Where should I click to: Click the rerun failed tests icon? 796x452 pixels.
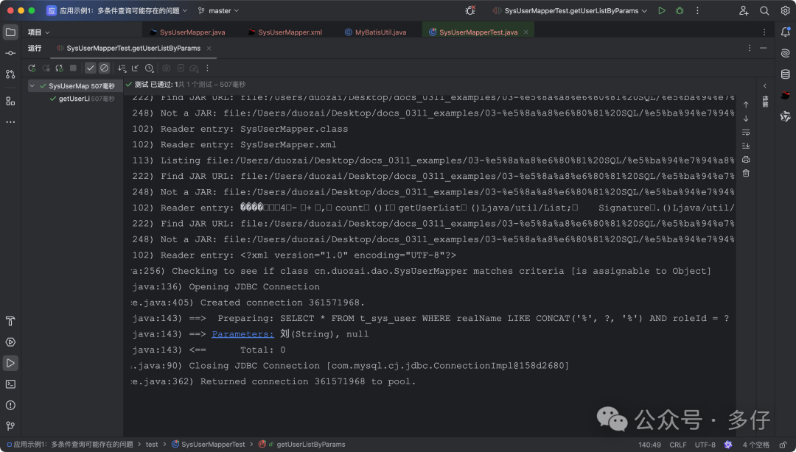pos(46,68)
